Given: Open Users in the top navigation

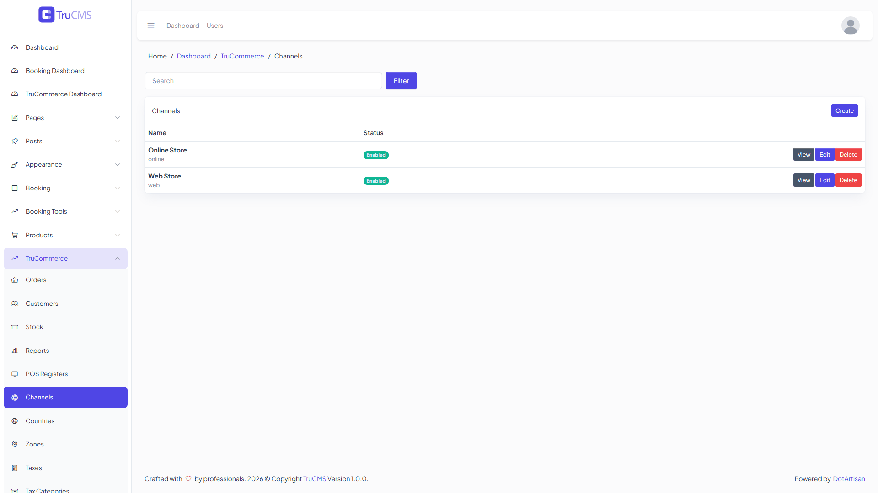Looking at the screenshot, I should click(215, 26).
